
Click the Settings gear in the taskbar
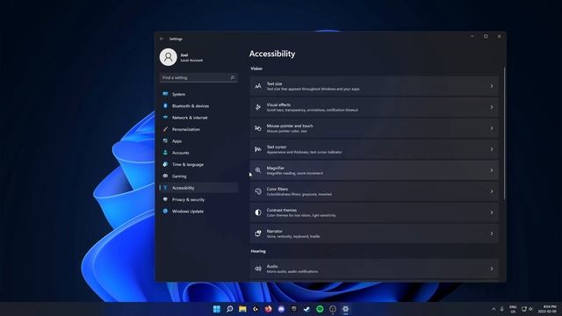[345, 309]
